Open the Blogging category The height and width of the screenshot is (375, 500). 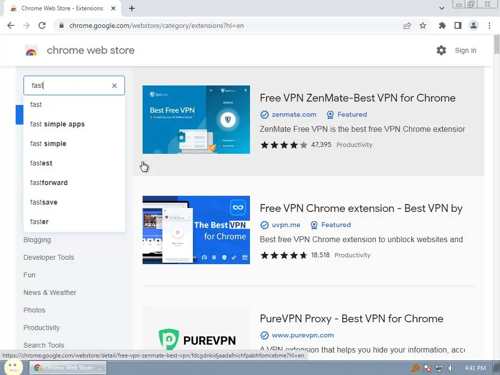[37, 240]
